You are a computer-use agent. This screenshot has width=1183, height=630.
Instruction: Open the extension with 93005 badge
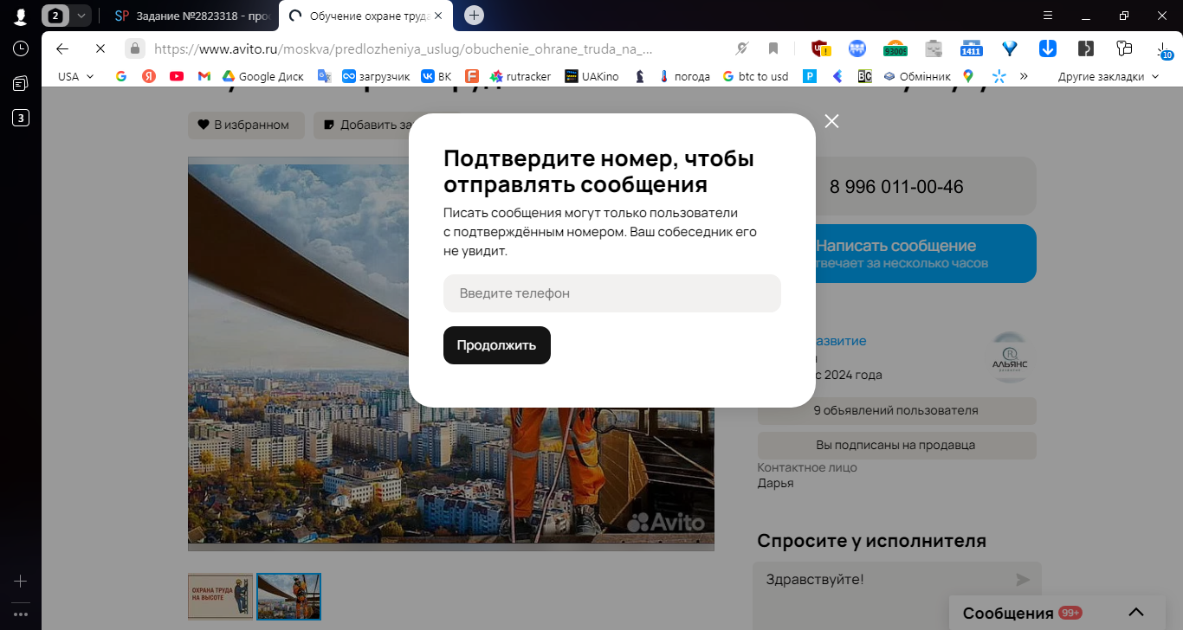click(895, 48)
